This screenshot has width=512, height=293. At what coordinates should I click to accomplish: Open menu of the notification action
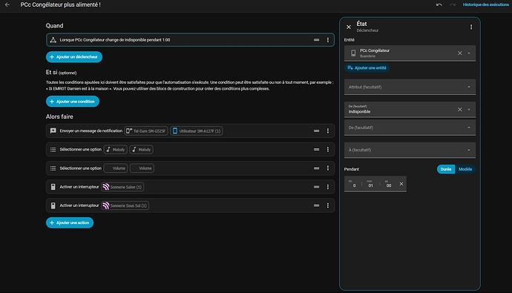328,131
